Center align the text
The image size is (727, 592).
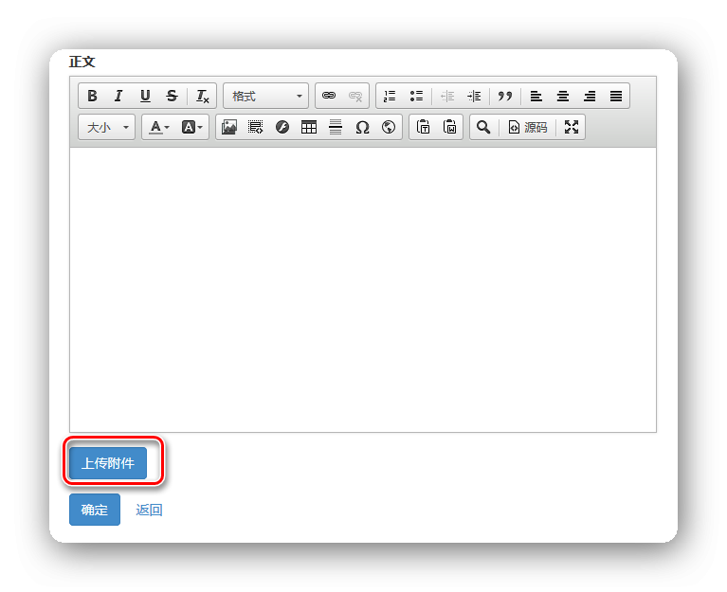563,96
